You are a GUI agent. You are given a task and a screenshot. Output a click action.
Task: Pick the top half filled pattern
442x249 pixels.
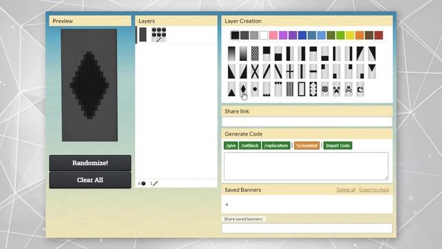[267, 54]
